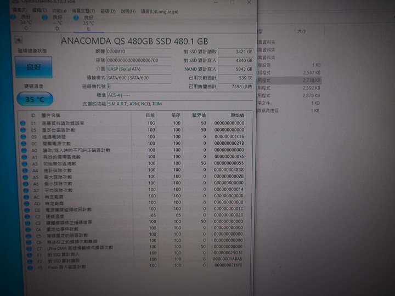Screen dimensions: 395x296
Task: Click status icon of attribute A0
Action: coord(24,150)
